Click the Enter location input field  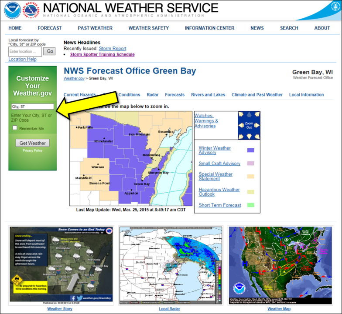(x=25, y=51)
